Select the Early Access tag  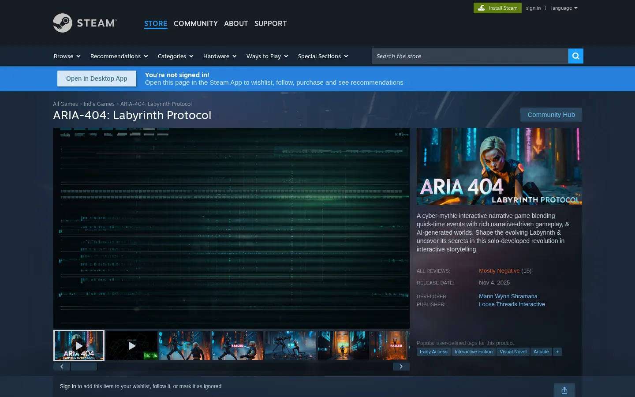click(x=433, y=352)
